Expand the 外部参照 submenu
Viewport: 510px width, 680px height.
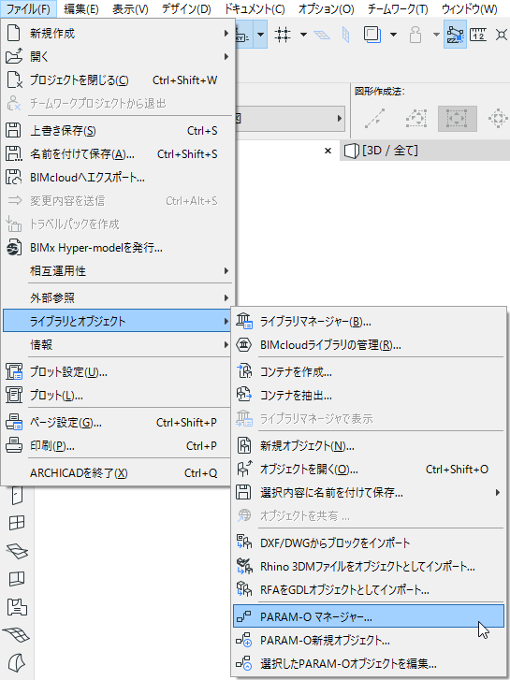(118, 298)
